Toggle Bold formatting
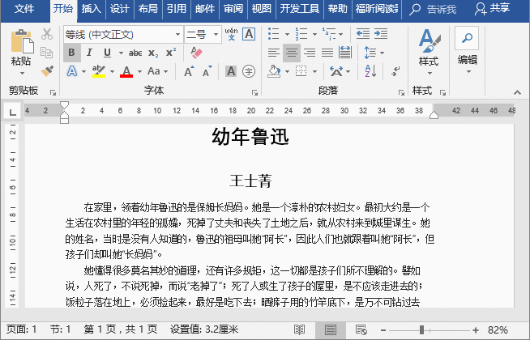530x340 pixels. coord(71,53)
